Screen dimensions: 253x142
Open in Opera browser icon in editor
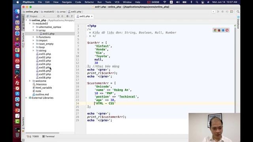tap(227, 30)
